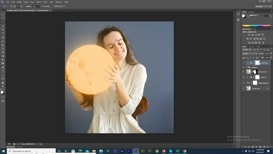Open the layer blend mode dropdown
The height and width of the screenshot is (154, 273).
(249, 53)
